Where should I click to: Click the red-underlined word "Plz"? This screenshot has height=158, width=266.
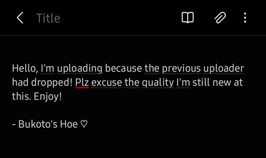pos(82,83)
